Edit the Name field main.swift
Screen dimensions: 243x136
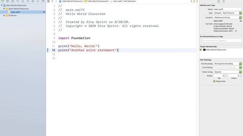(227, 9)
